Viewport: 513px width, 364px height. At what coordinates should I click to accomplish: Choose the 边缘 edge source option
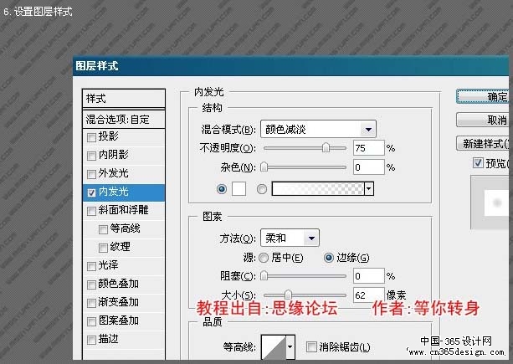tap(329, 258)
